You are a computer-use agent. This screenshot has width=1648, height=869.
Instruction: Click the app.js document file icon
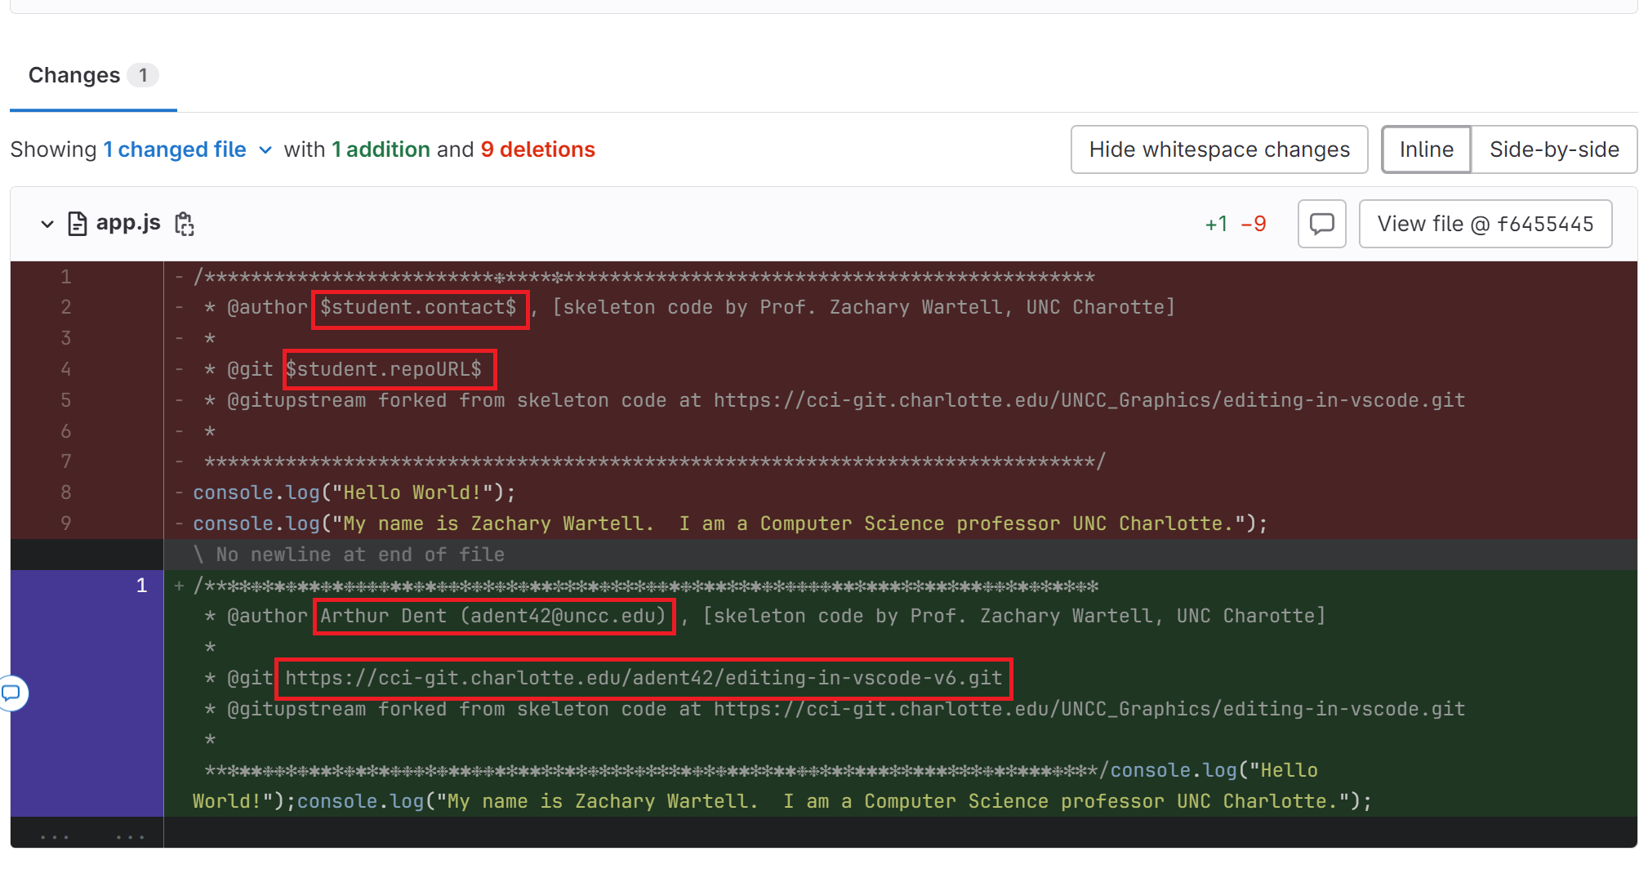click(x=77, y=224)
